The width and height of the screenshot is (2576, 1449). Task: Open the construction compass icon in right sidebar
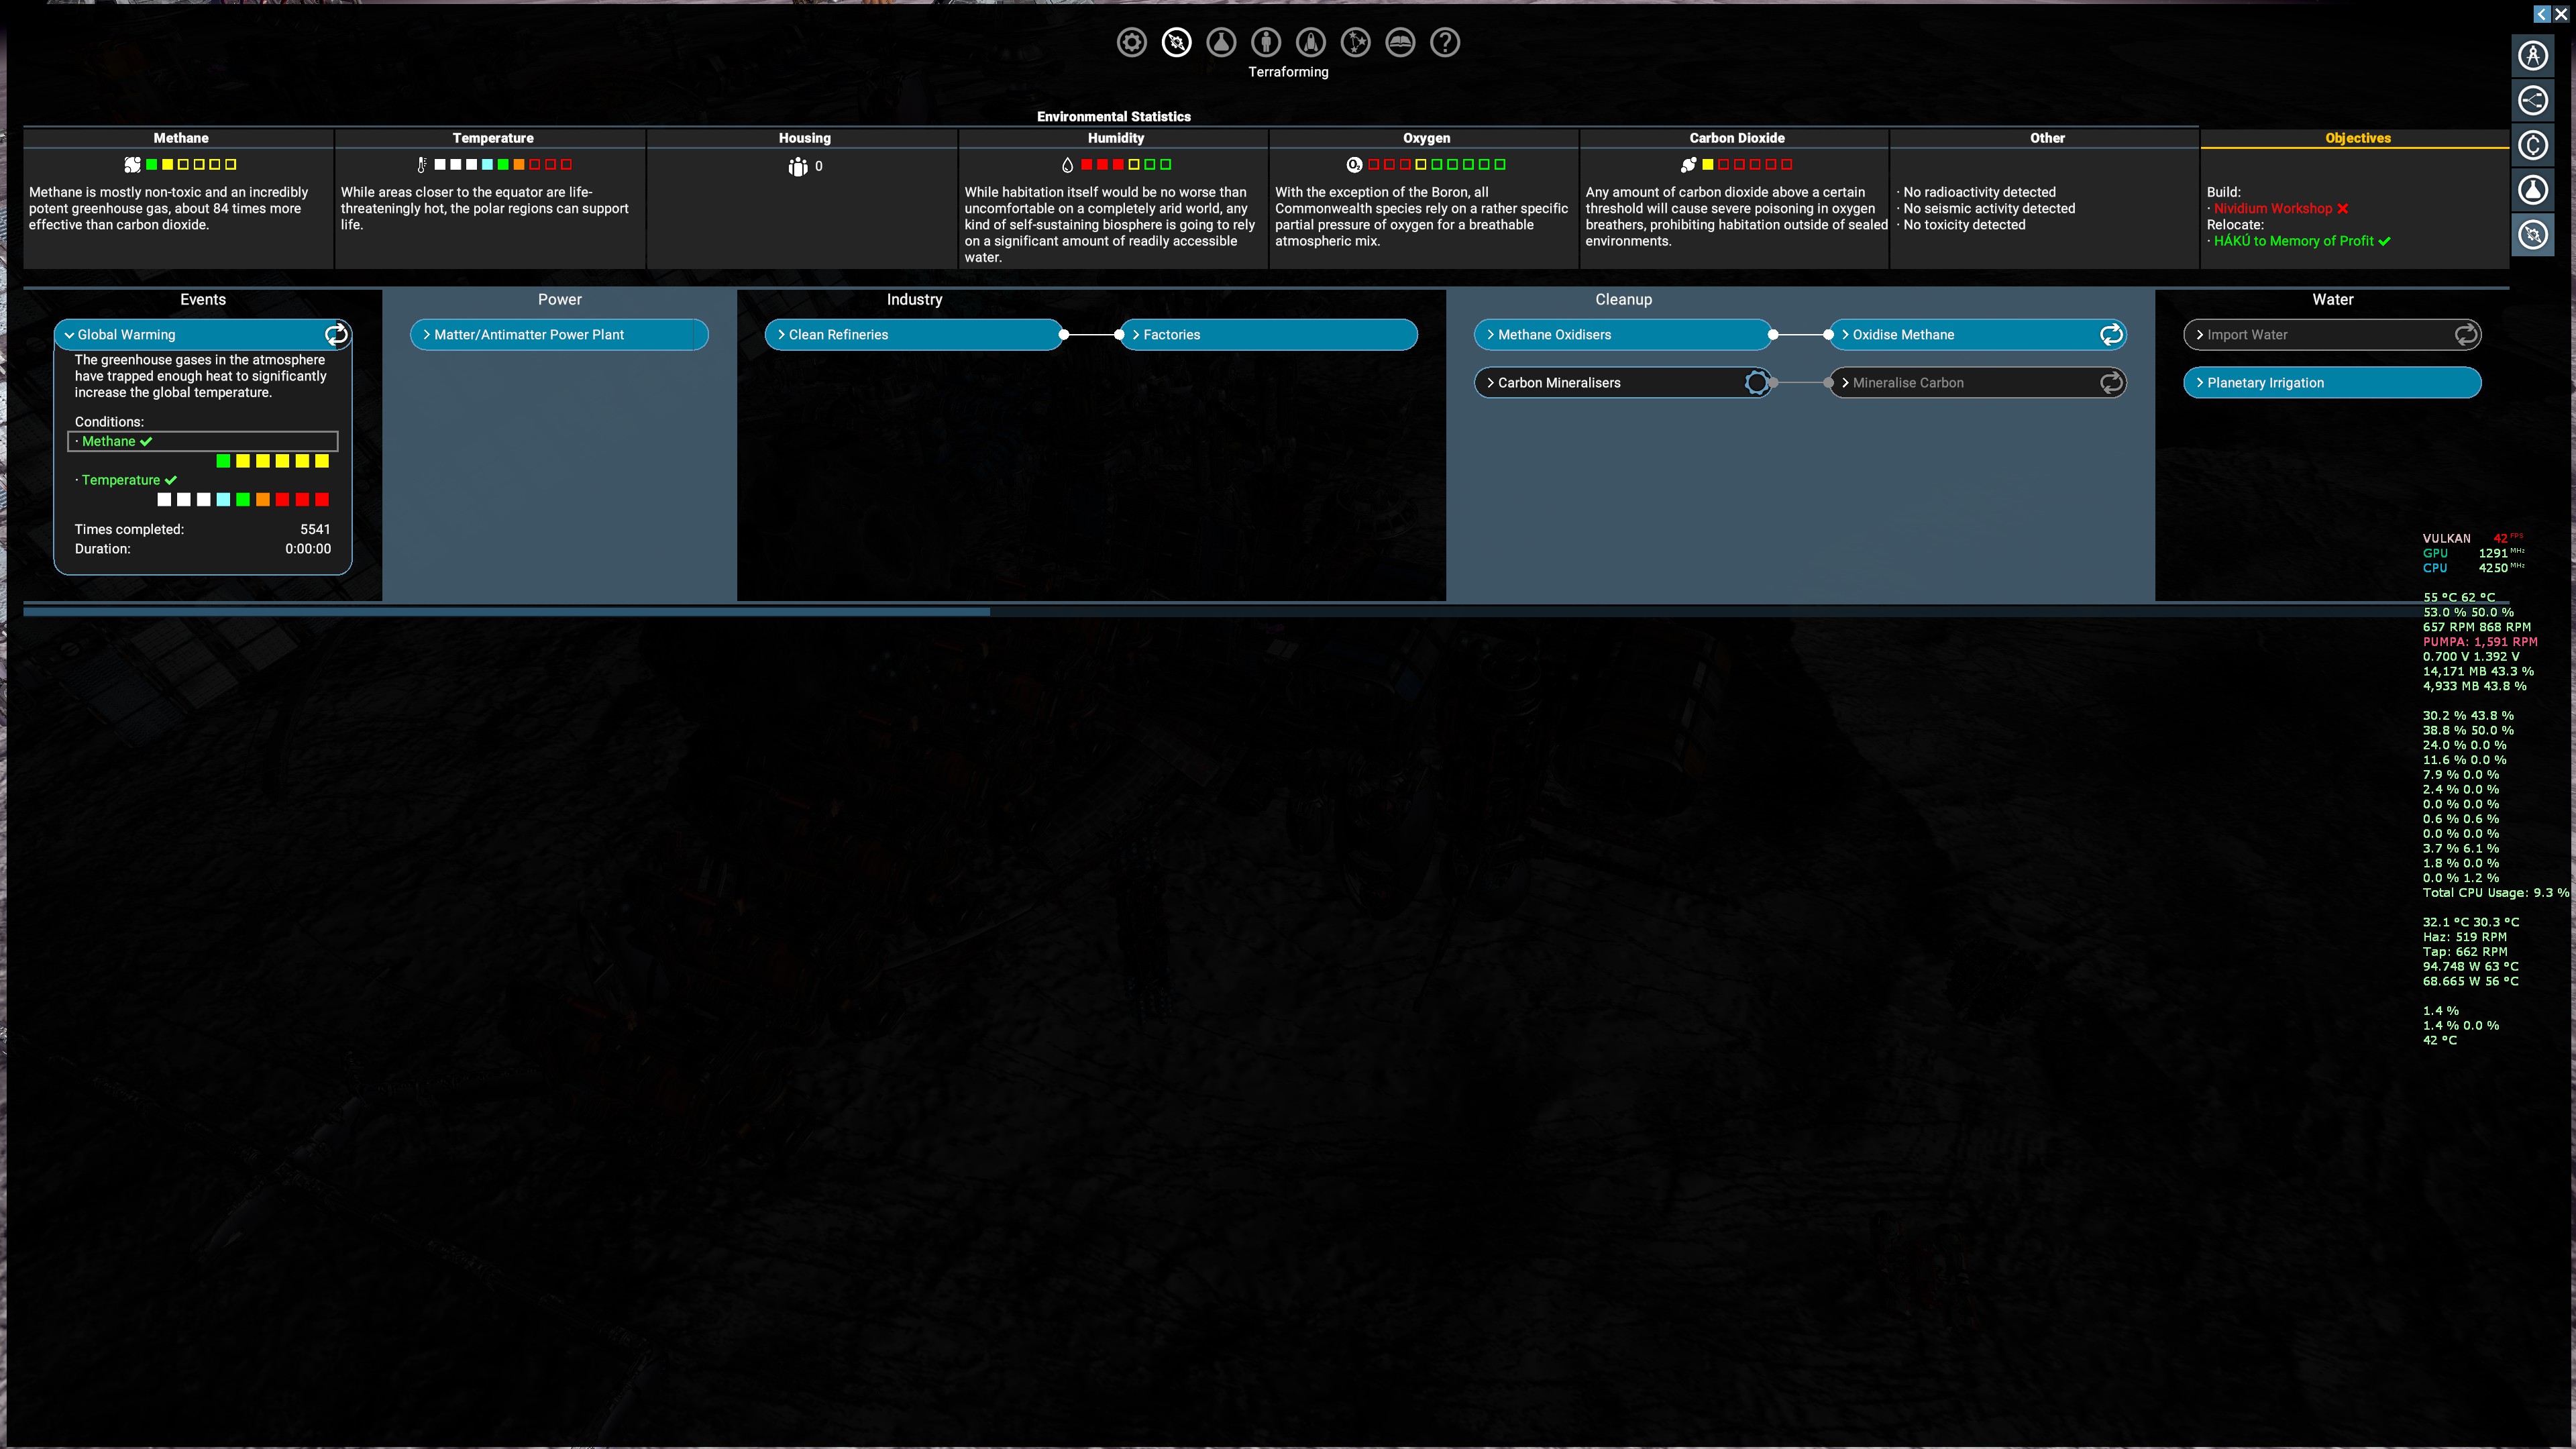tap(2532, 56)
